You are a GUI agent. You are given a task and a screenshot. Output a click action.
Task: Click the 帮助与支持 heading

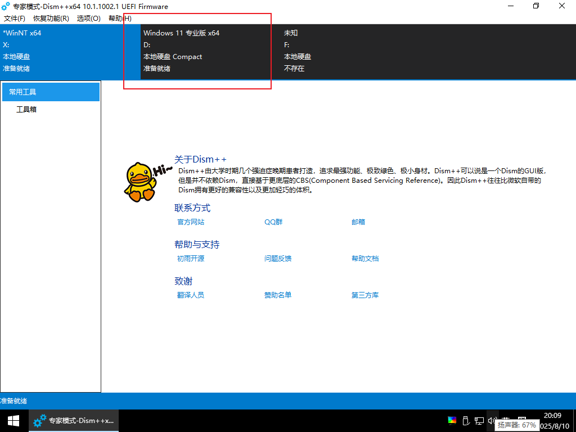pos(197,245)
